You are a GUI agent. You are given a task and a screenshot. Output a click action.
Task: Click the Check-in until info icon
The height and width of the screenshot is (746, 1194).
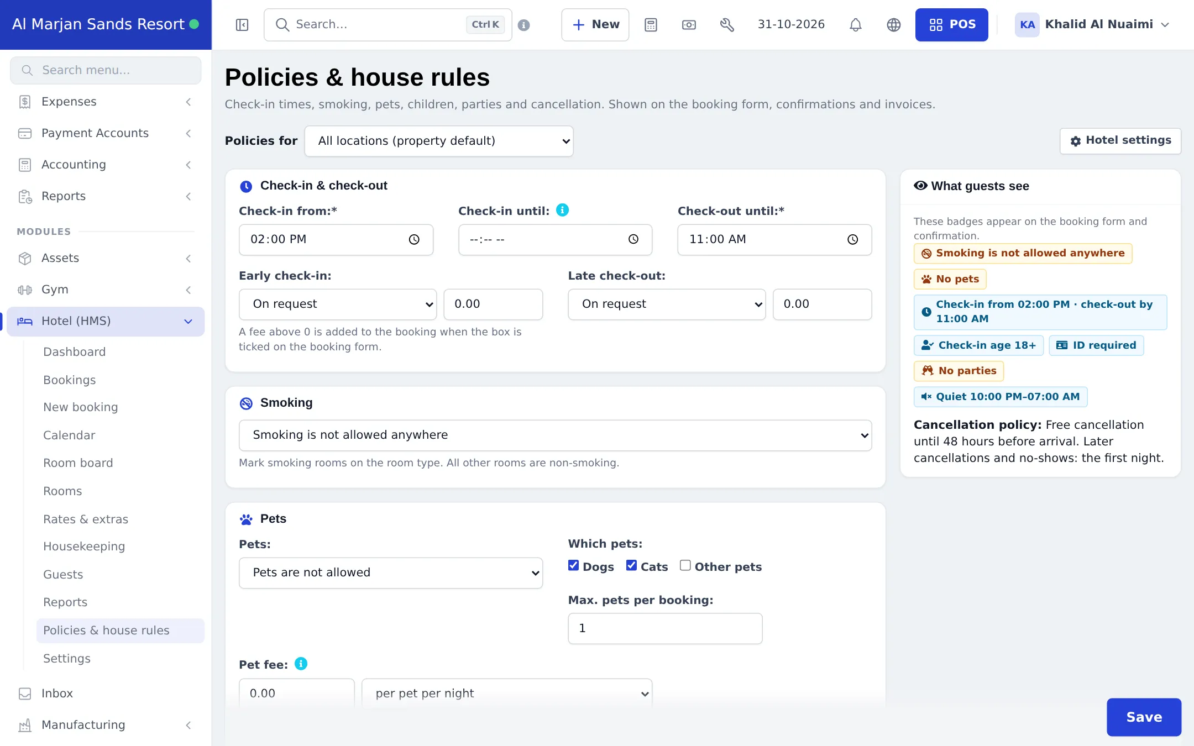562,210
